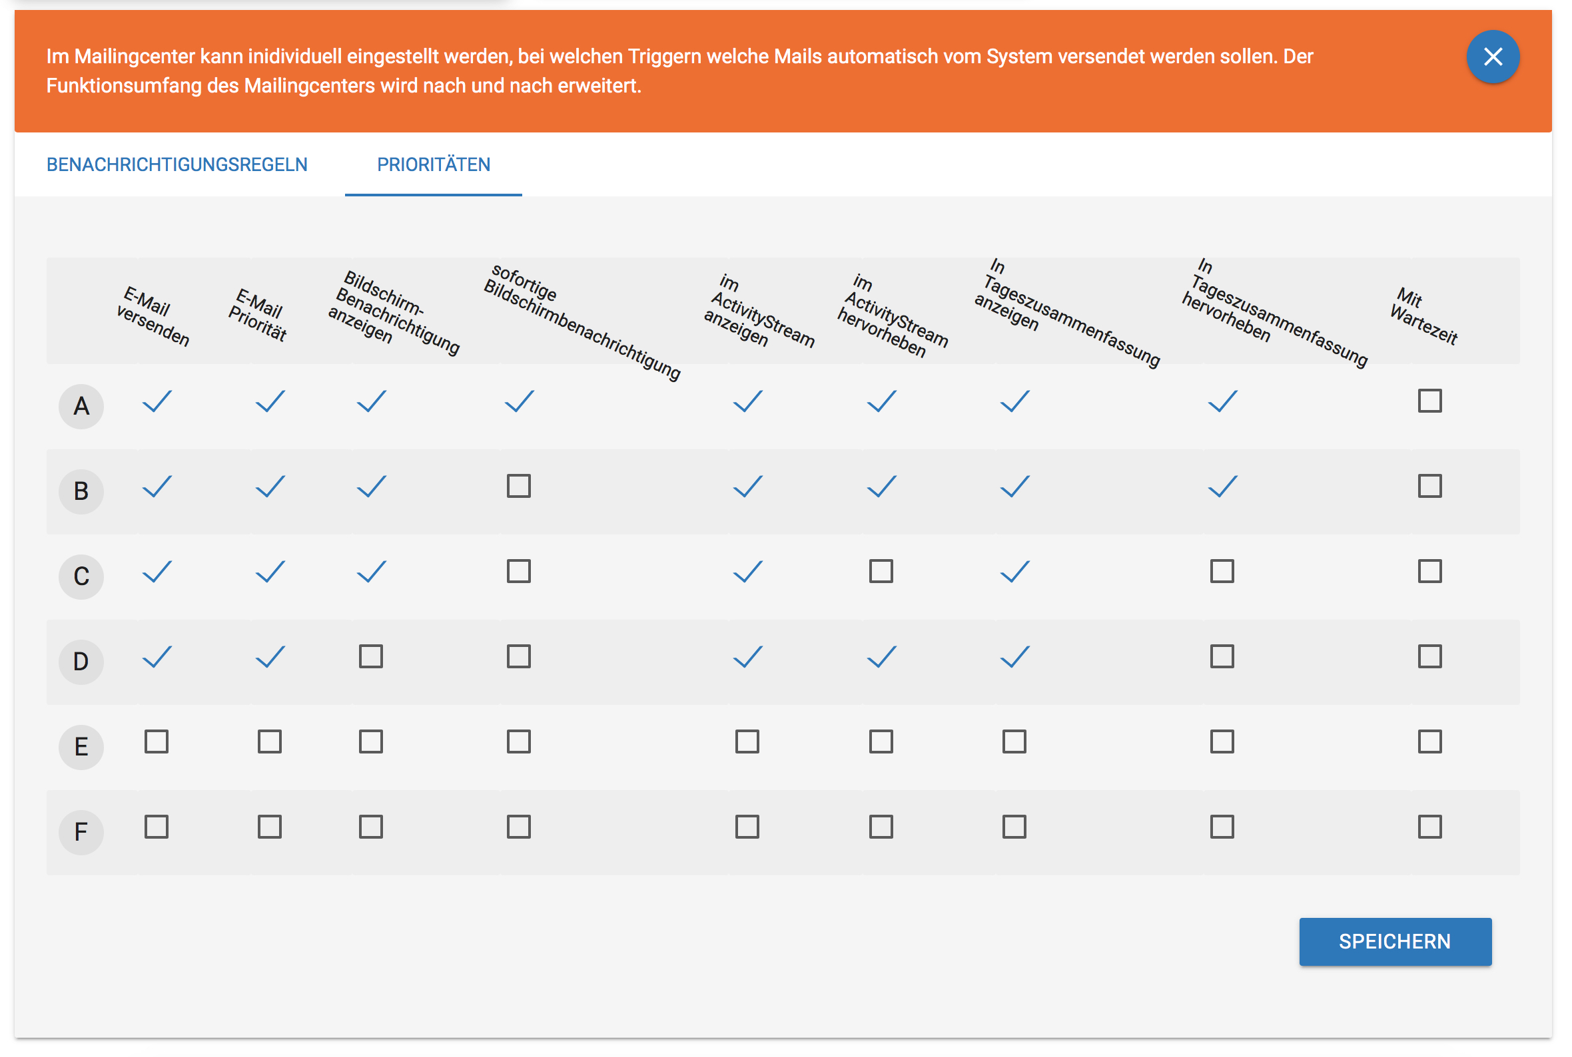
Task: Click the priority A circle badge
Action: (x=81, y=407)
